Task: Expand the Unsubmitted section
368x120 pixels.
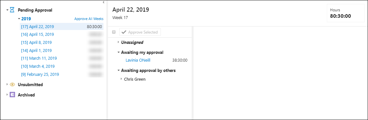Action: (x=7, y=85)
